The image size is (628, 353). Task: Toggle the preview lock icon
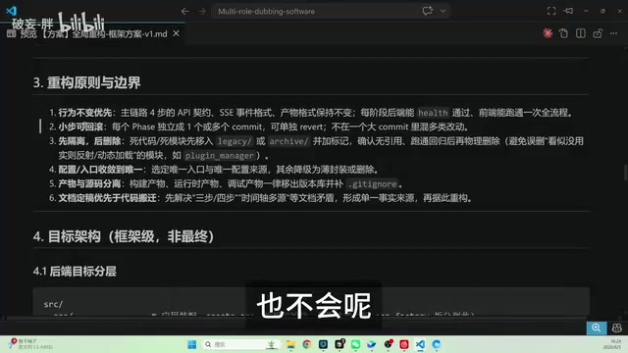598,33
